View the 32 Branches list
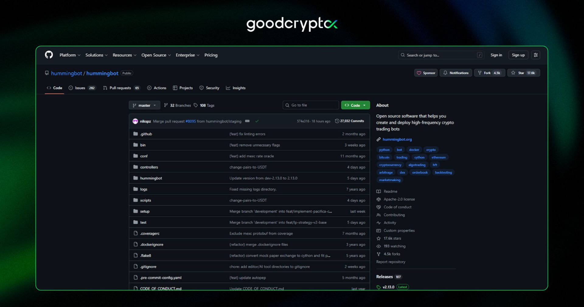The image size is (584, 307). 177,105
